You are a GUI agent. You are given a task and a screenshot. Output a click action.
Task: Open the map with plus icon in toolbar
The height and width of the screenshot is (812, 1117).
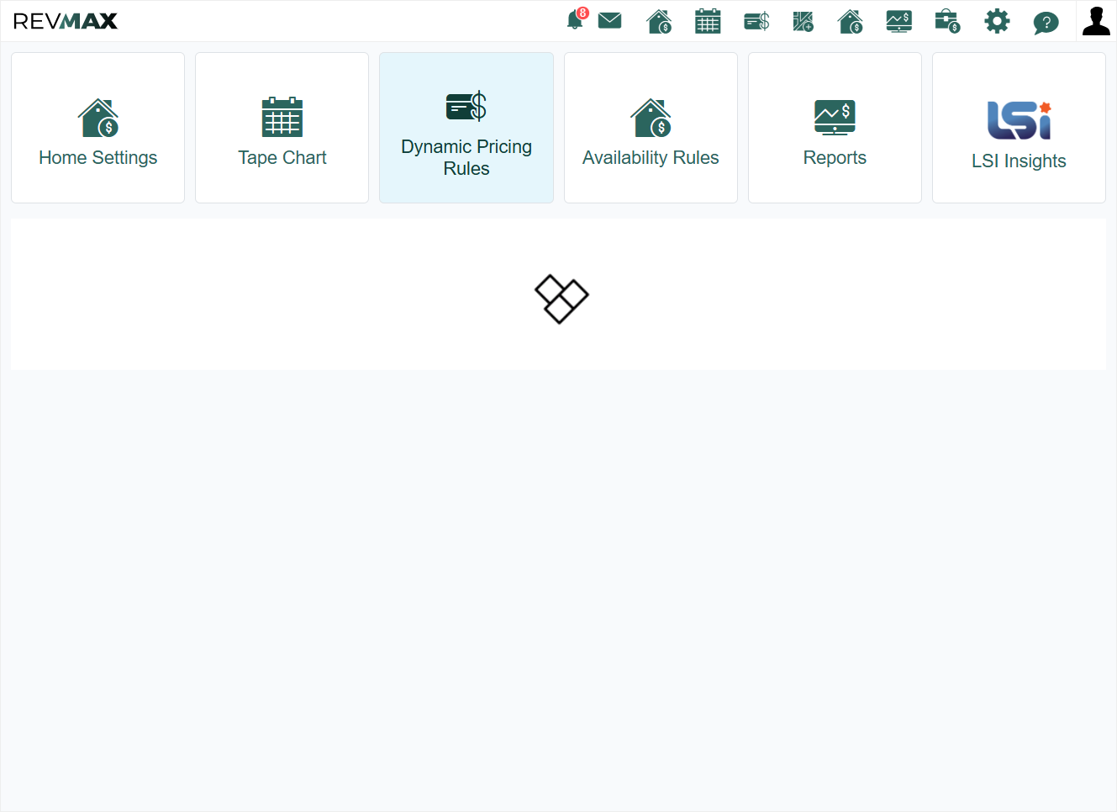coord(804,21)
